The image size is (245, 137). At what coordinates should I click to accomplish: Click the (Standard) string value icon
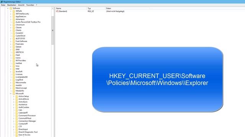coord(57,11)
